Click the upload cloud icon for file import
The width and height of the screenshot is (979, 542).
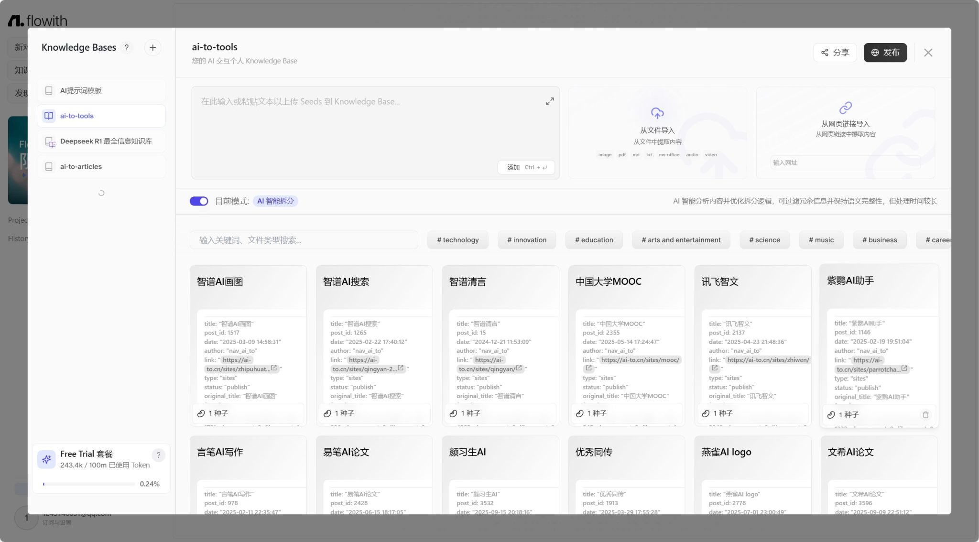[657, 113]
